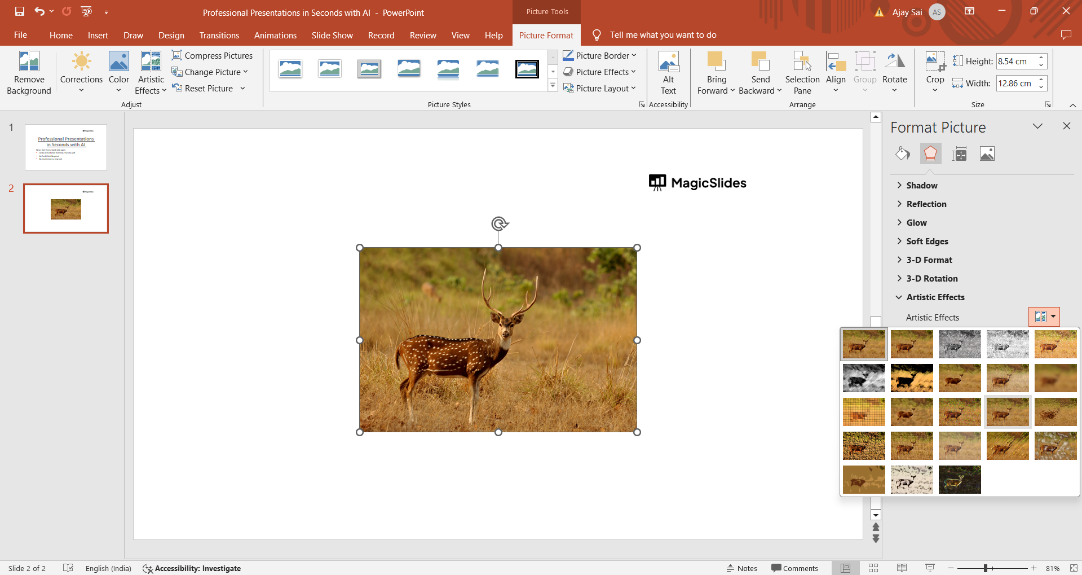This screenshot has width=1082, height=575.
Task: Select the Fill & Line icon in Format Picture
Action: click(902, 153)
